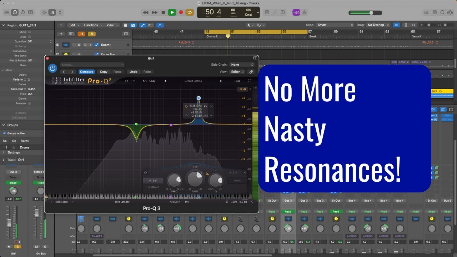Open the Drag No Overlap dropdown

pyautogui.click(x=378, y=25)
